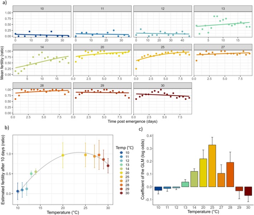The image size is (254, 215).
Task: Click 'Coefficient of the GLM (log odds)' title
Action: tap(143, 169)
